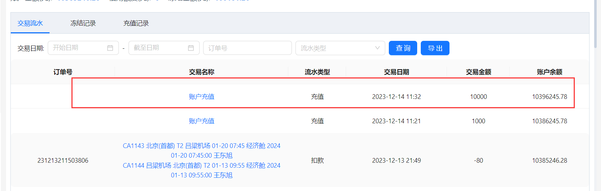Click the 订单号 column header
601x191 pixels.
63,72
